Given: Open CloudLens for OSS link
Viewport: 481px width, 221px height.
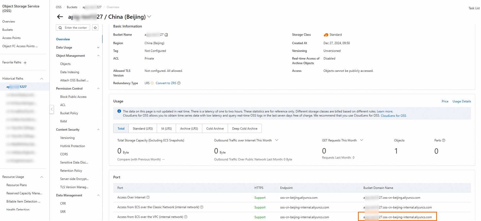Looking at the screenshot, I should (x=393, y=116).
